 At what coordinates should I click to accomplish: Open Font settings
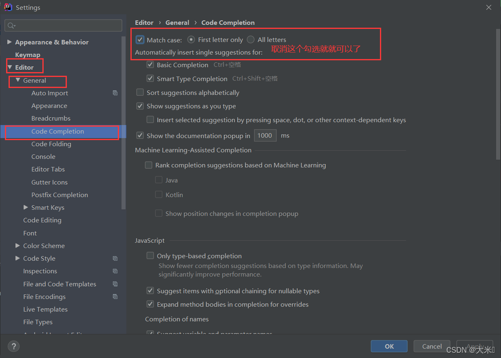pos(30,233)
